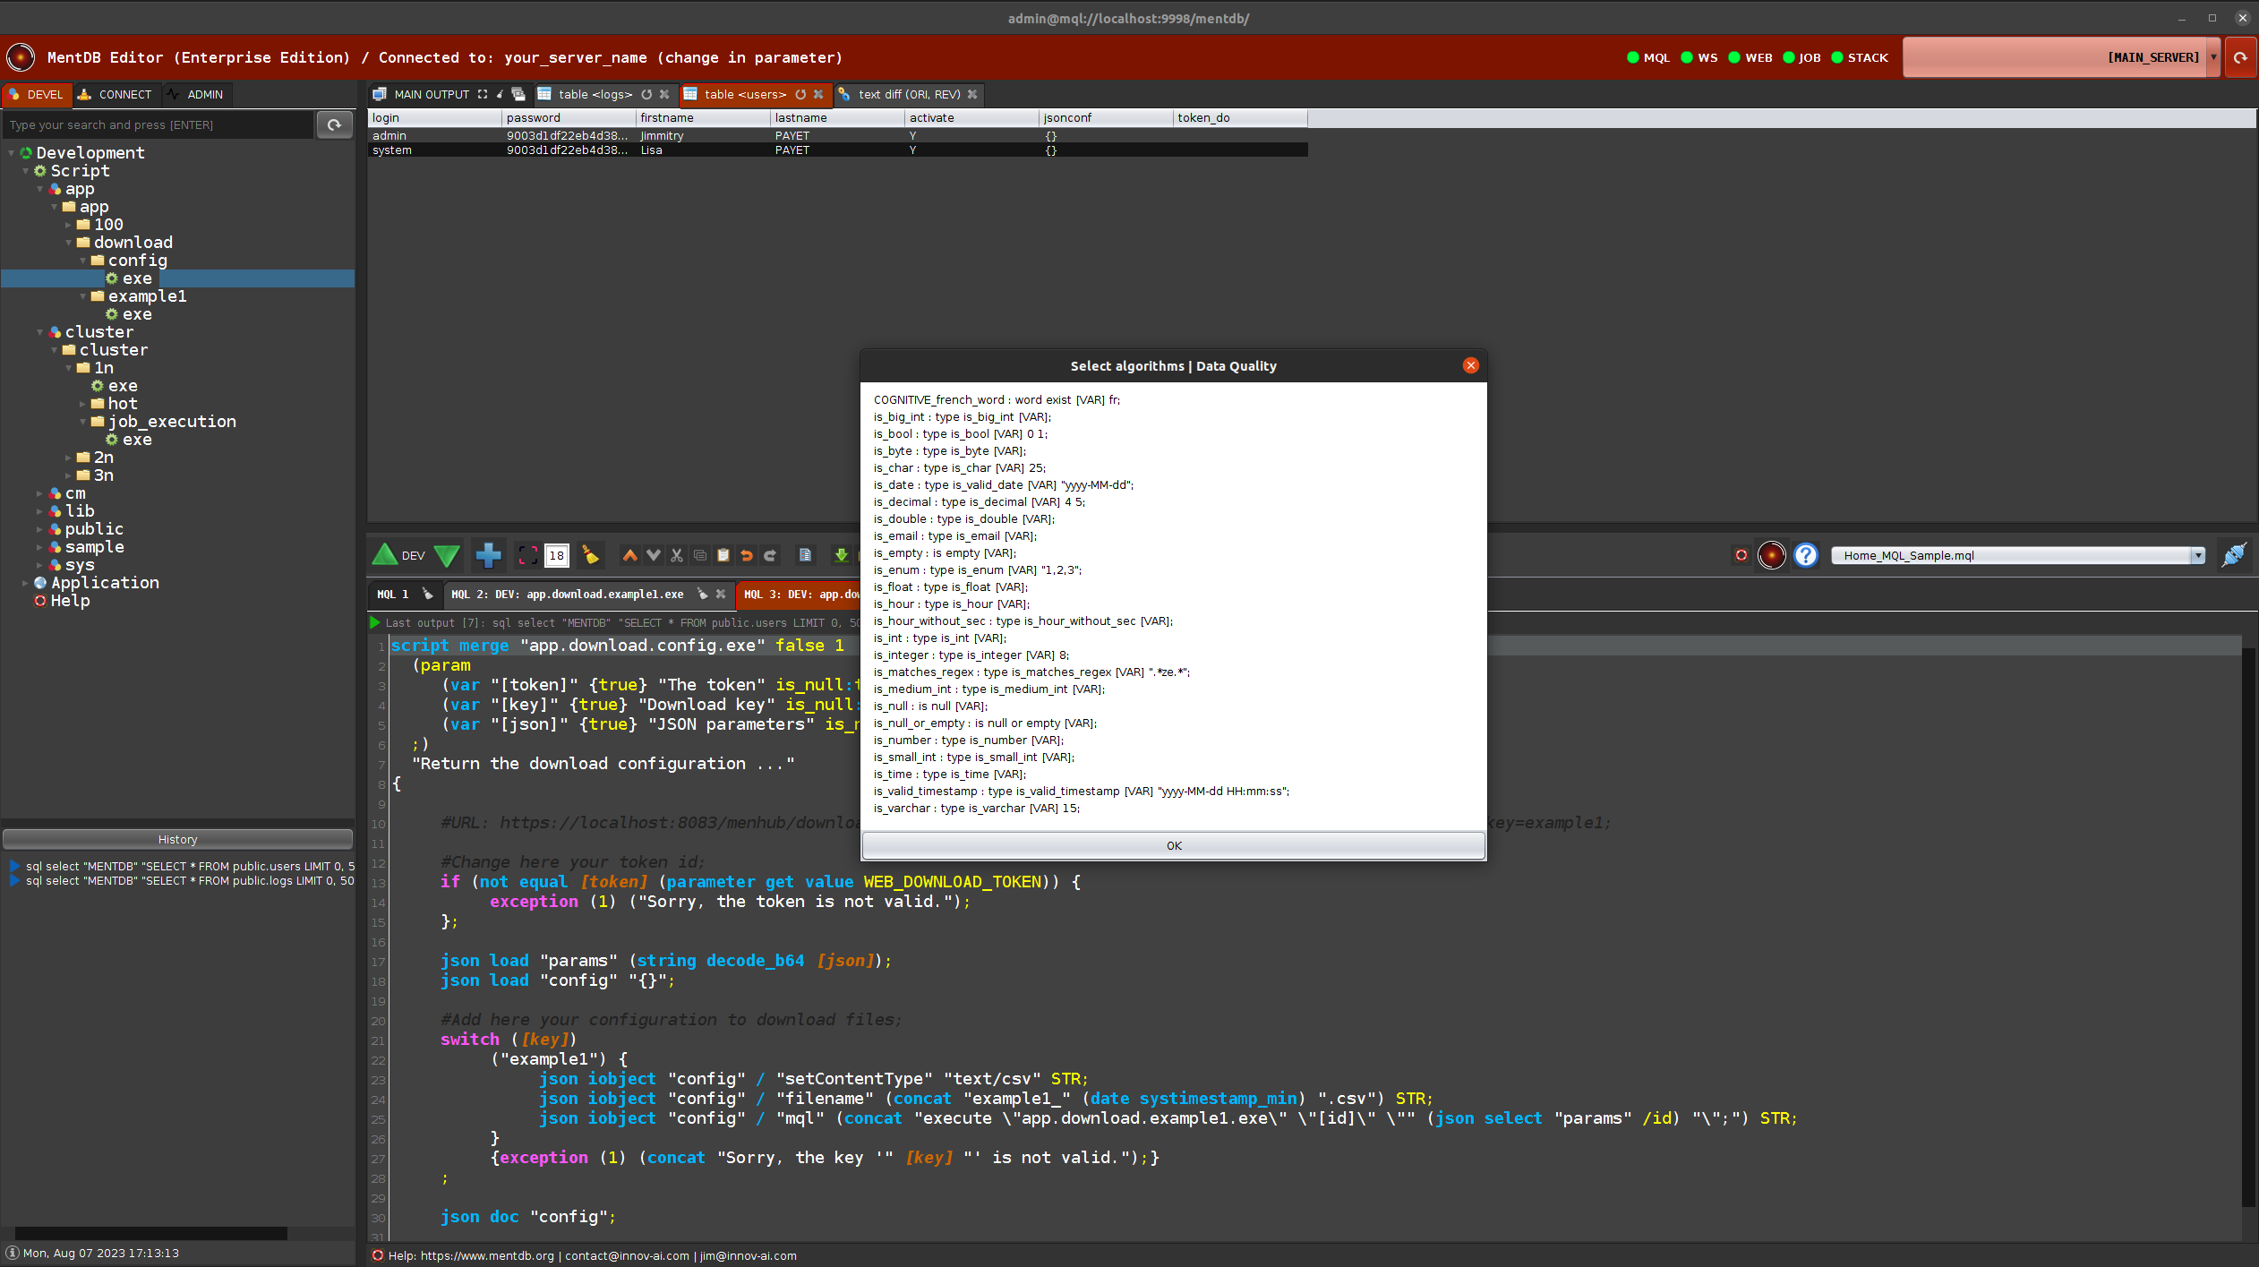The image size is (2259, 1267).
Task: Select the admin row in users table
Action: [838, 136]
